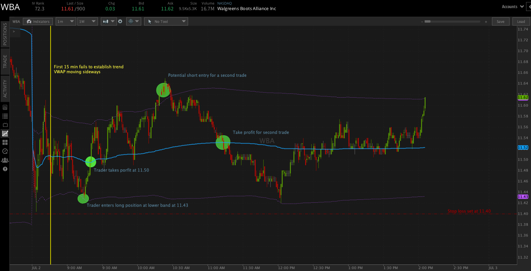
Task: Click the 12:00 PM time axis label
Action: pyautogui.click(x=286, y=268)
